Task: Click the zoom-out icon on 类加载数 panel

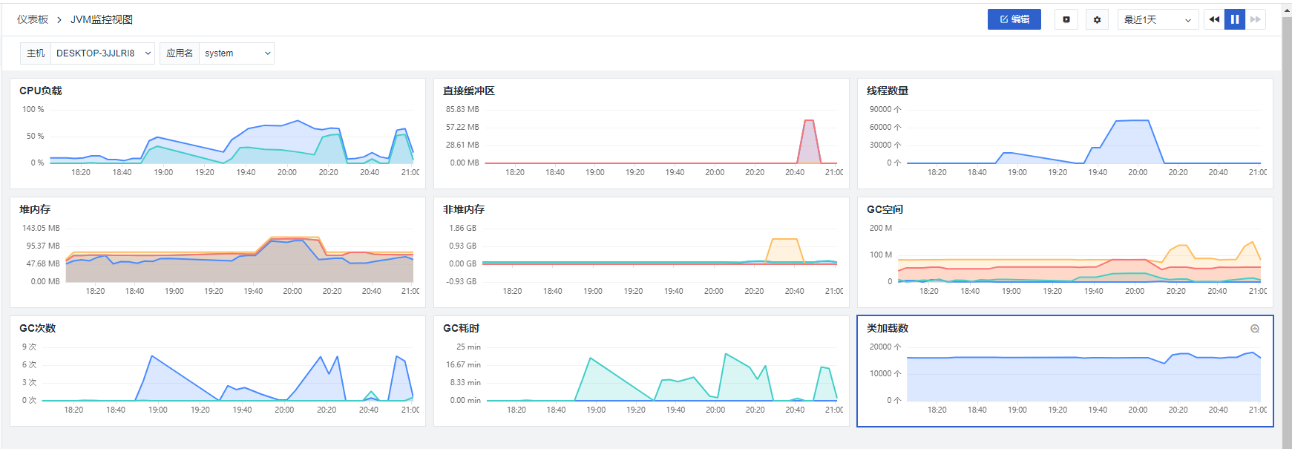Action: point(1255,329)
